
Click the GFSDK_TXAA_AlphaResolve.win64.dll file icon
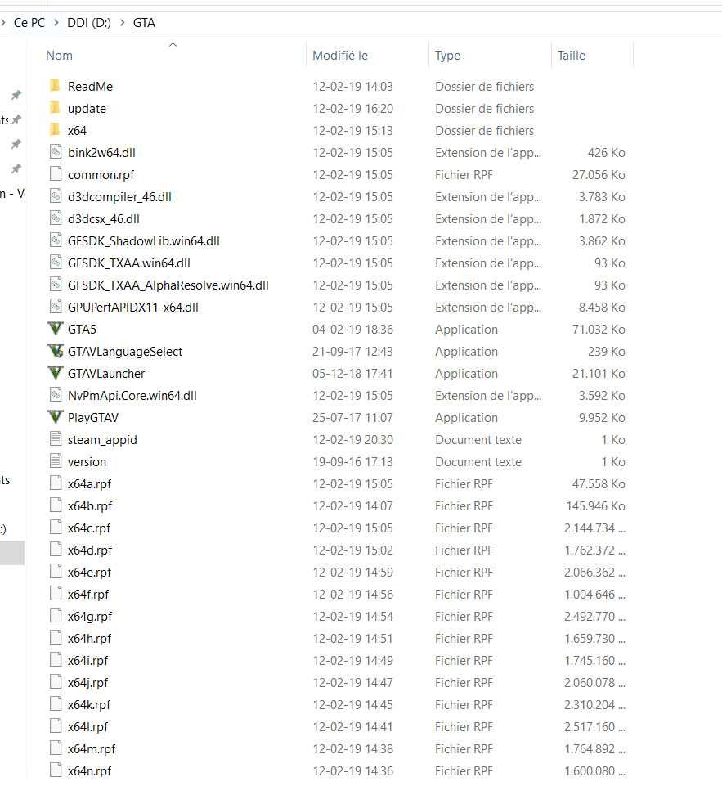[x=56, y=285]
